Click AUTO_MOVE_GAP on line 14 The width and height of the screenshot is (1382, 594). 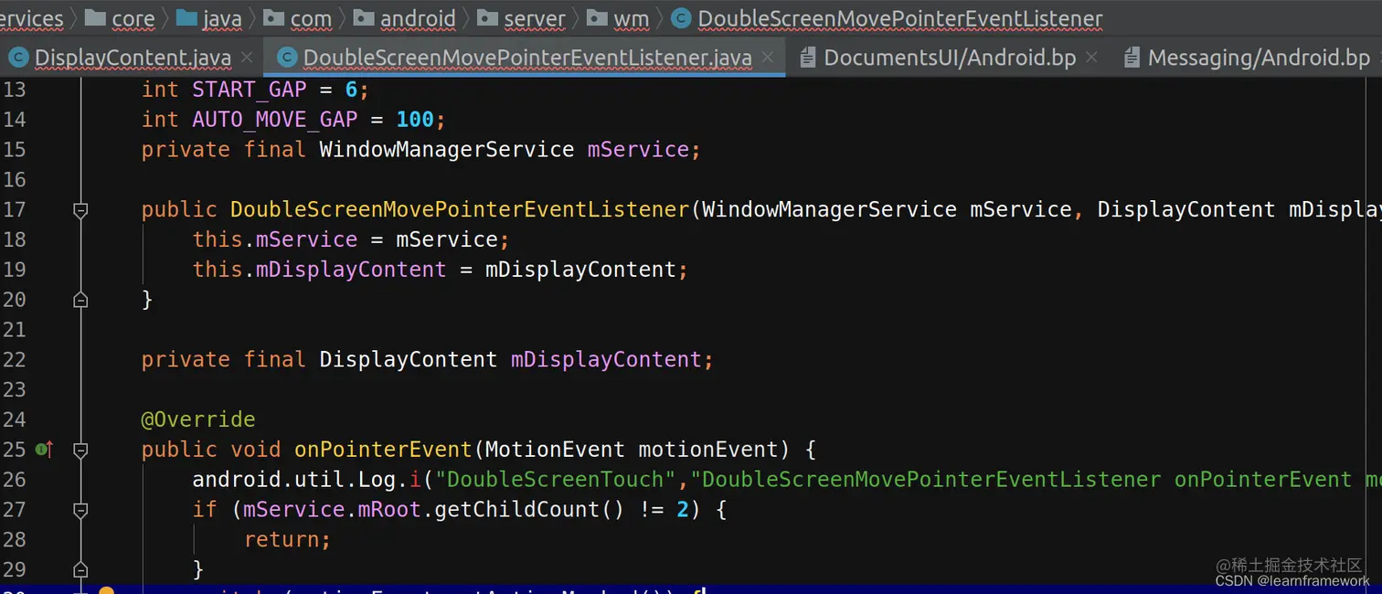[x=275, y=120]
